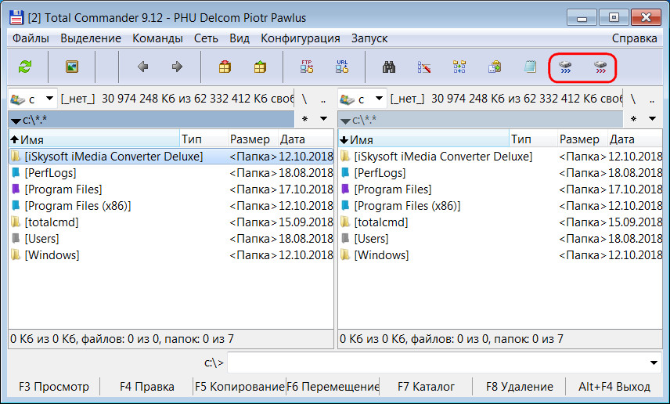Open the right panel directory history arrow
670x404 pixels.
click(x=652, y=119)
